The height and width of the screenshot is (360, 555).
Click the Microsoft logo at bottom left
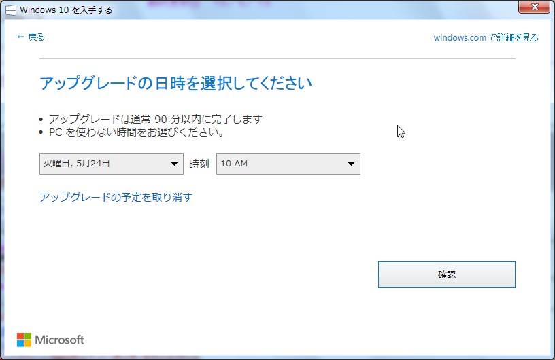click(x=50, y=340)
